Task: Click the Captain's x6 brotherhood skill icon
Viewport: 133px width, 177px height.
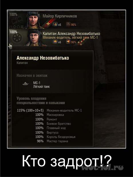Action: 55,42
